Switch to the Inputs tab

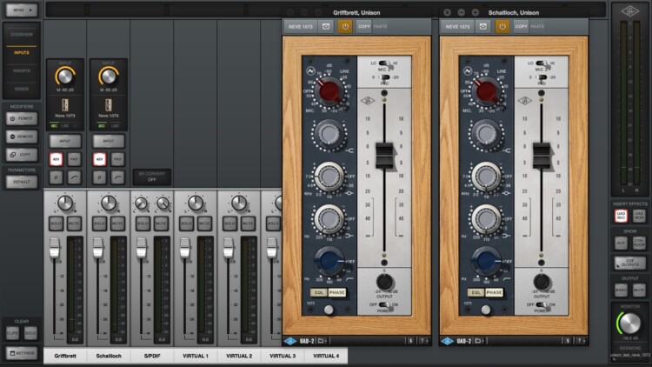22,53
